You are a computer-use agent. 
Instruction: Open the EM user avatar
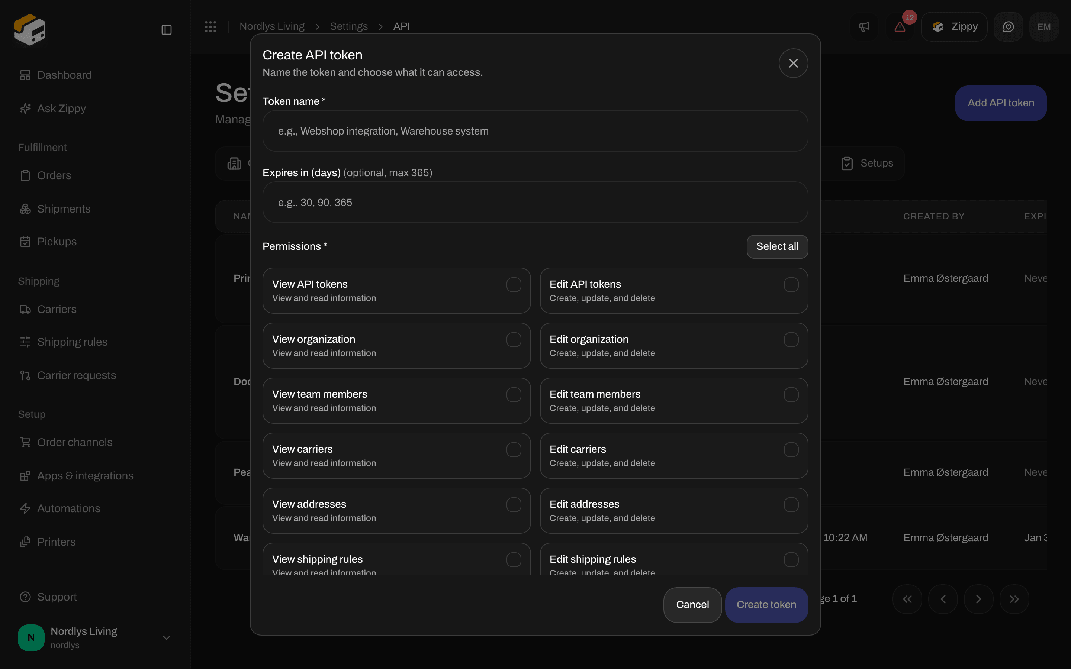tap(1044, 26)
